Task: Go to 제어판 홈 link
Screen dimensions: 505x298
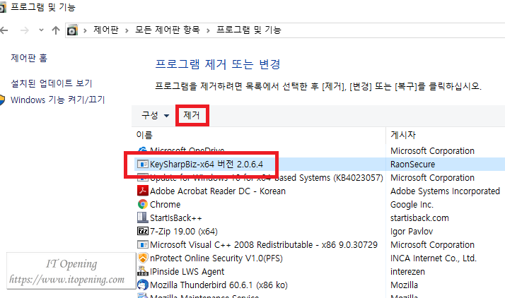Action: (29, 57)
